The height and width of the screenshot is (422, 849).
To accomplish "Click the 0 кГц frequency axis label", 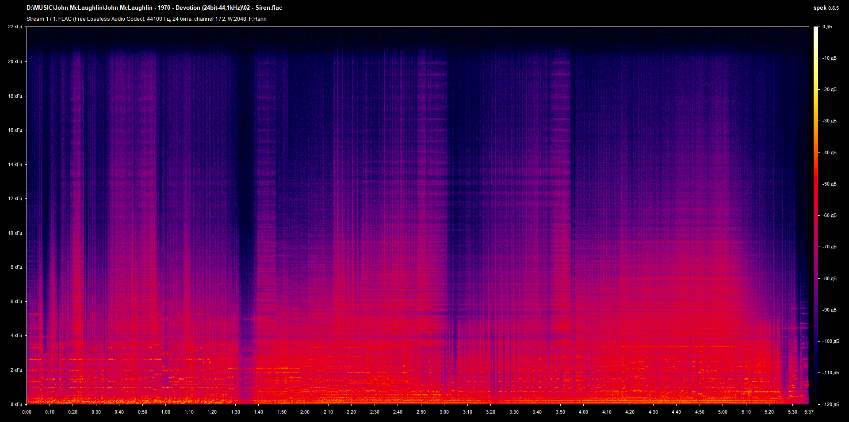I will pyautogui.click(x=16, y=404).
